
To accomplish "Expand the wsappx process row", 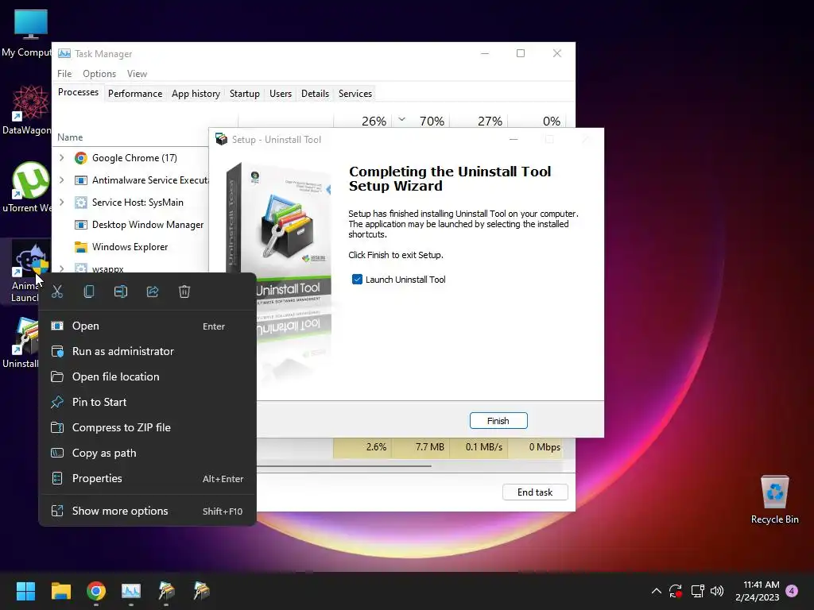I will [x=62, y=268].
